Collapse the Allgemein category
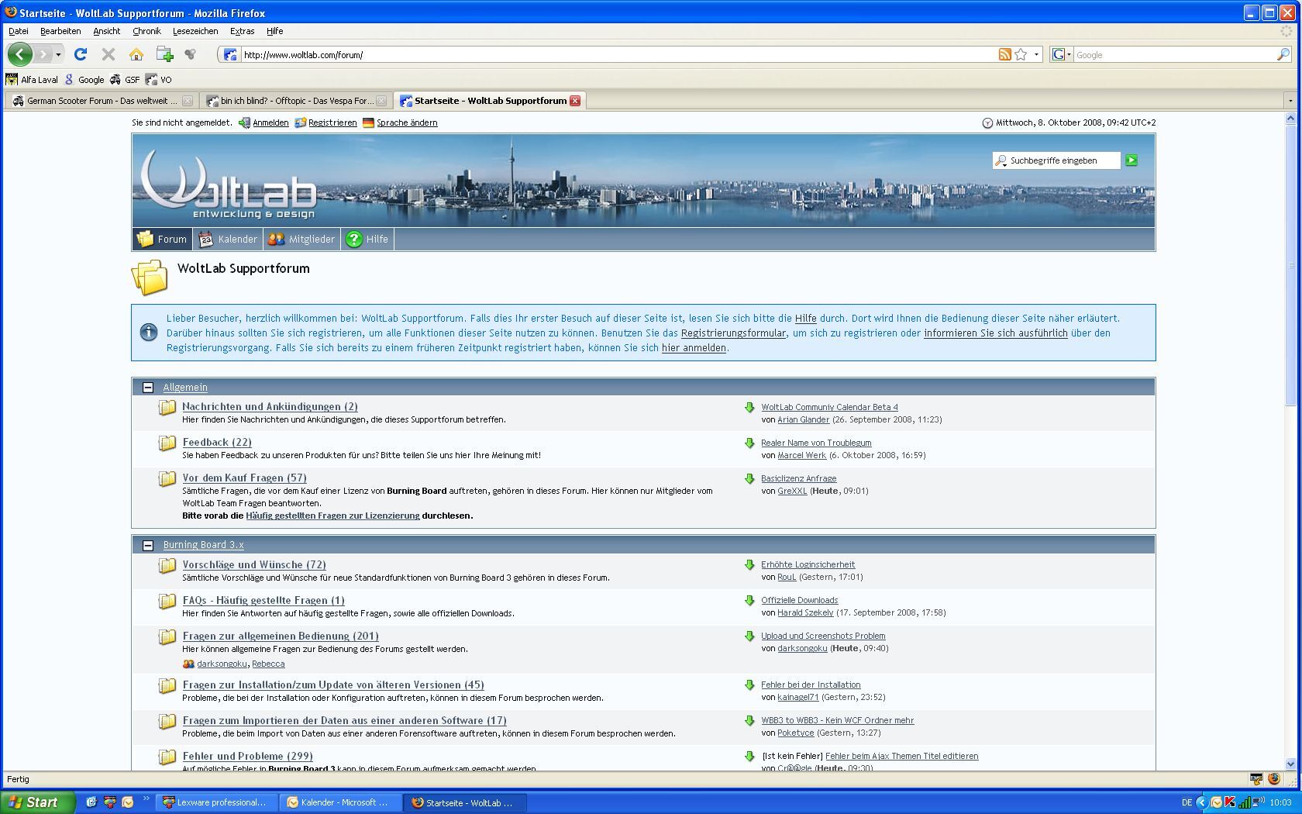1302x814 pixels. (148, 388)
